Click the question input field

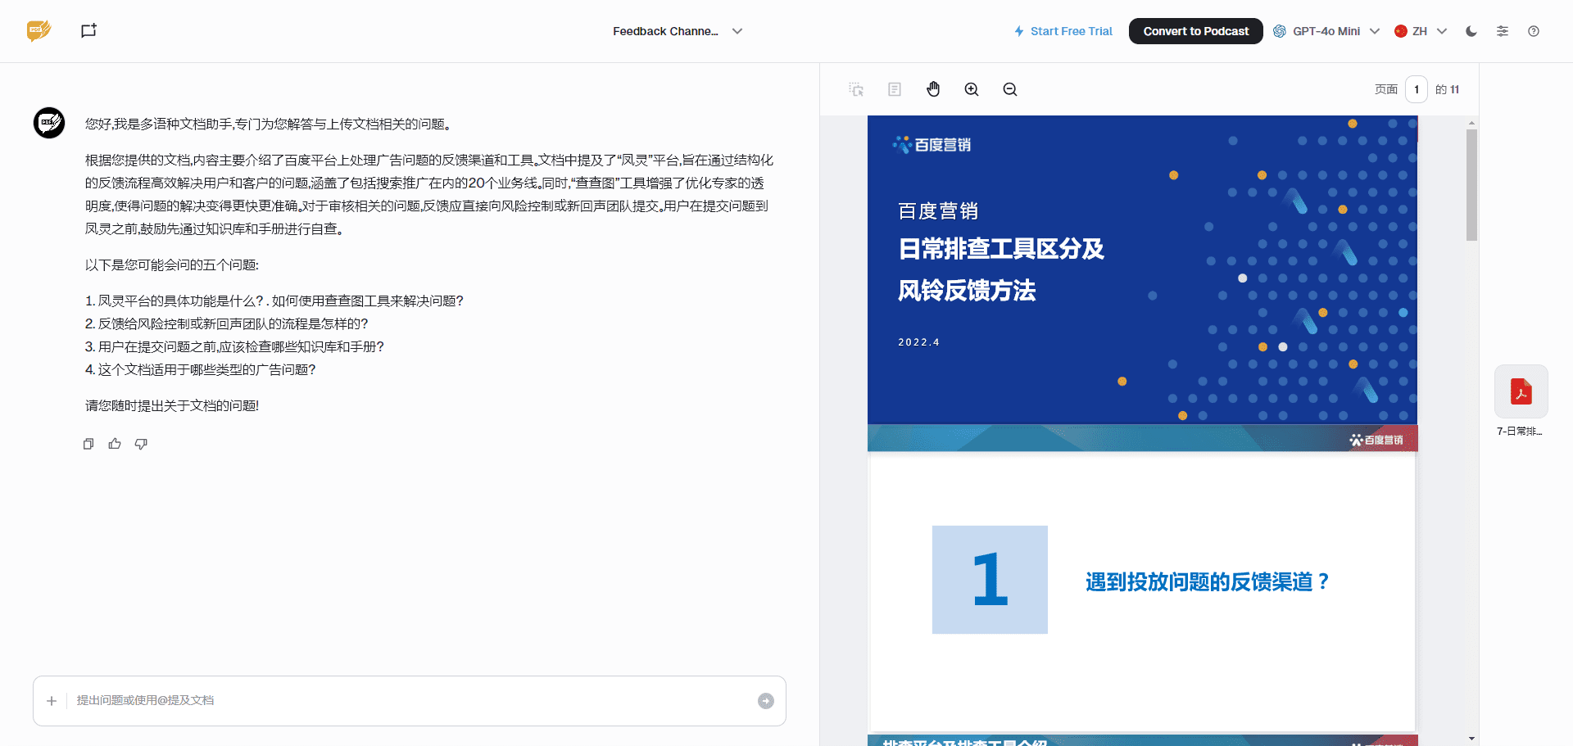click(410, 701)
